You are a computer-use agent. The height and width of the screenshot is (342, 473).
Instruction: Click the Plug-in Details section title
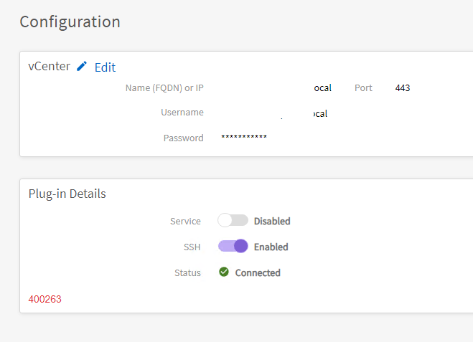click(x=67, y=194)
